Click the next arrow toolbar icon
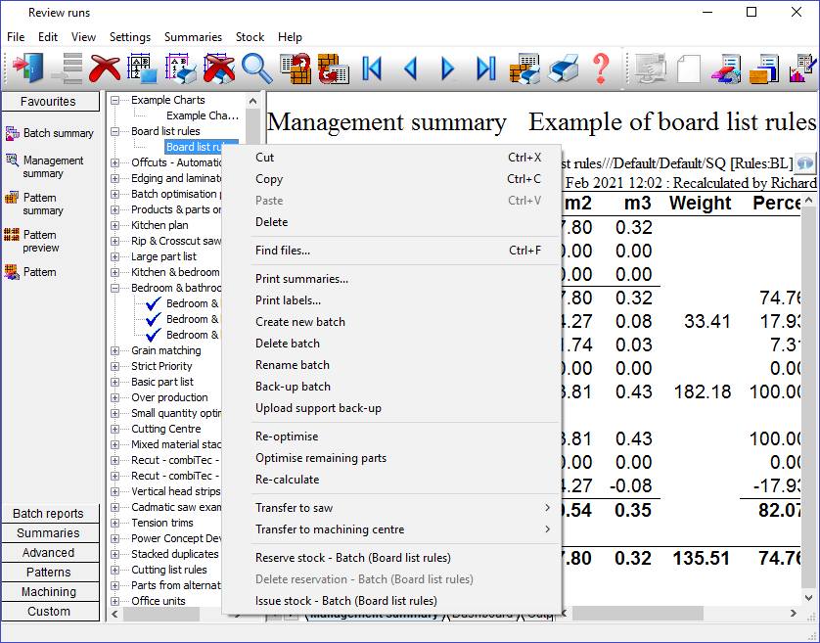Image resolution: width=820 pixels, height=643 pixels. click(x=447, y=69)
